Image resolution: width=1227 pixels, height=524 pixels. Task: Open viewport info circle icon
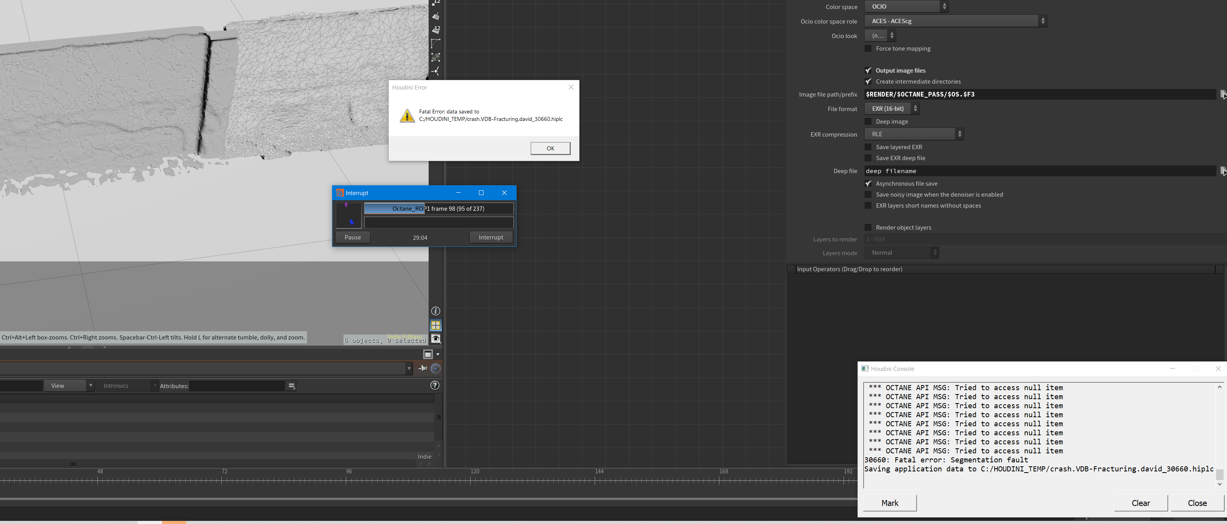[435, 311]
